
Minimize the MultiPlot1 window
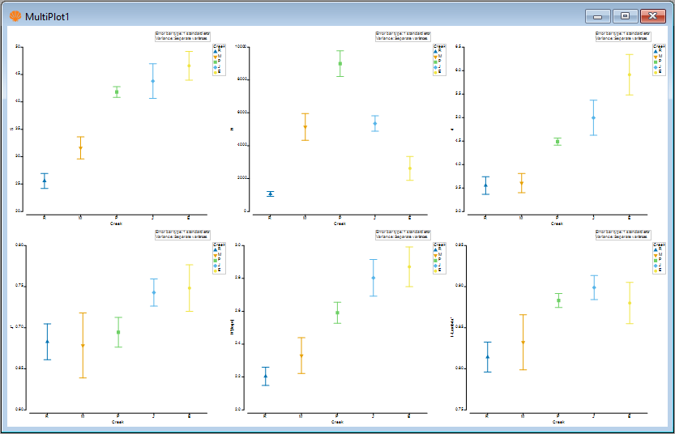[597, 16]
